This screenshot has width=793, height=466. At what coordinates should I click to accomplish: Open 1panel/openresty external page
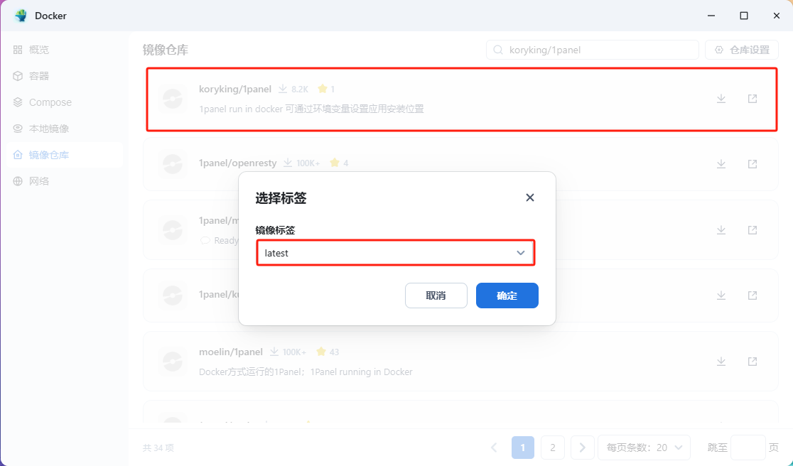coord(752,164)
